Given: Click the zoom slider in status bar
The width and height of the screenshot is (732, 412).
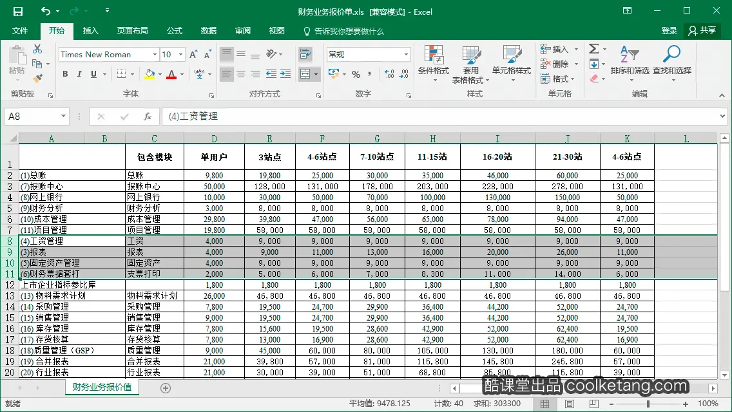Looking at the screenshot, I should [x=648, y=404].
